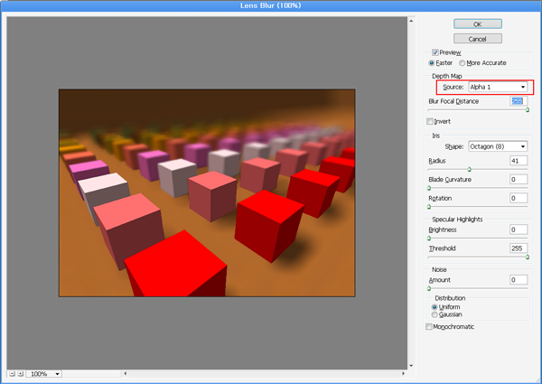
Task: Click the Brightness slider handle
Action: [429, 239]
